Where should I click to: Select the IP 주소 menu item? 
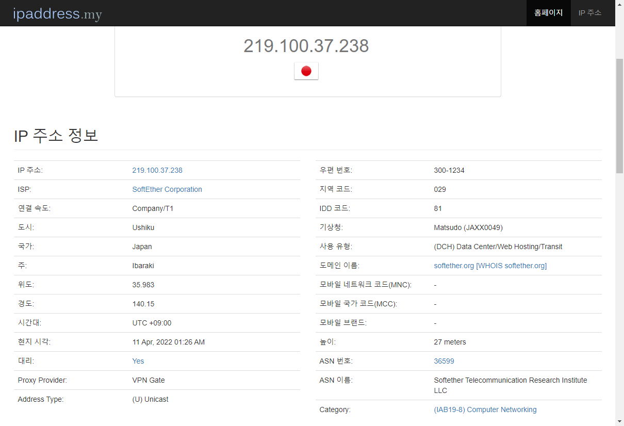589,13
